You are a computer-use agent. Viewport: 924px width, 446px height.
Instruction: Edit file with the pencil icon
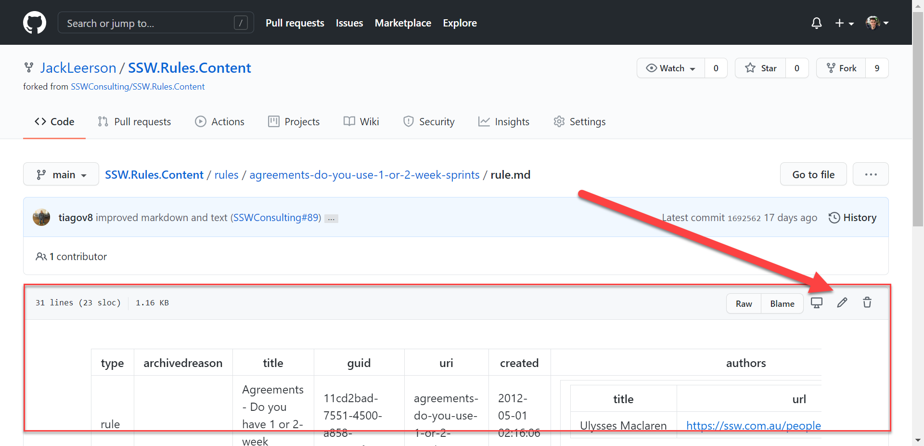coord(842,303)
